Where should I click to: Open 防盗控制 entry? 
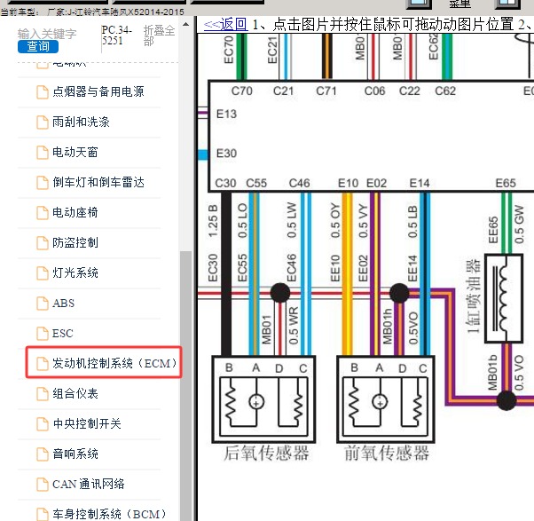tap(75, 242)
